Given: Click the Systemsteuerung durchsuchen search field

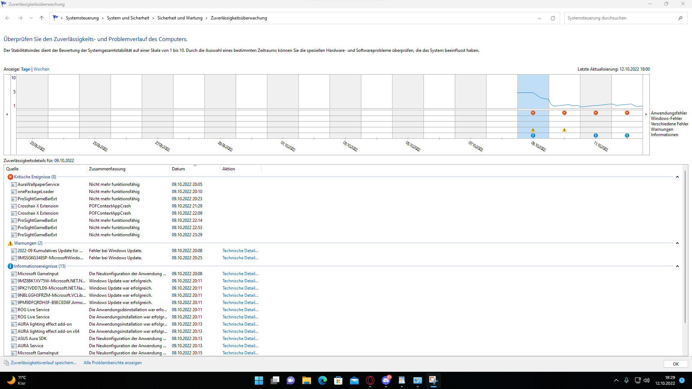Looking at the screenshot, I should coord(620,18).
